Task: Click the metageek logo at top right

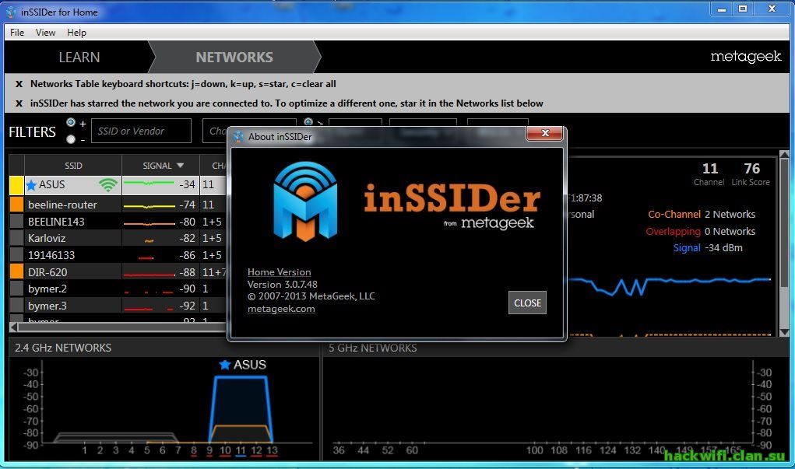Action: pos(745,56)
